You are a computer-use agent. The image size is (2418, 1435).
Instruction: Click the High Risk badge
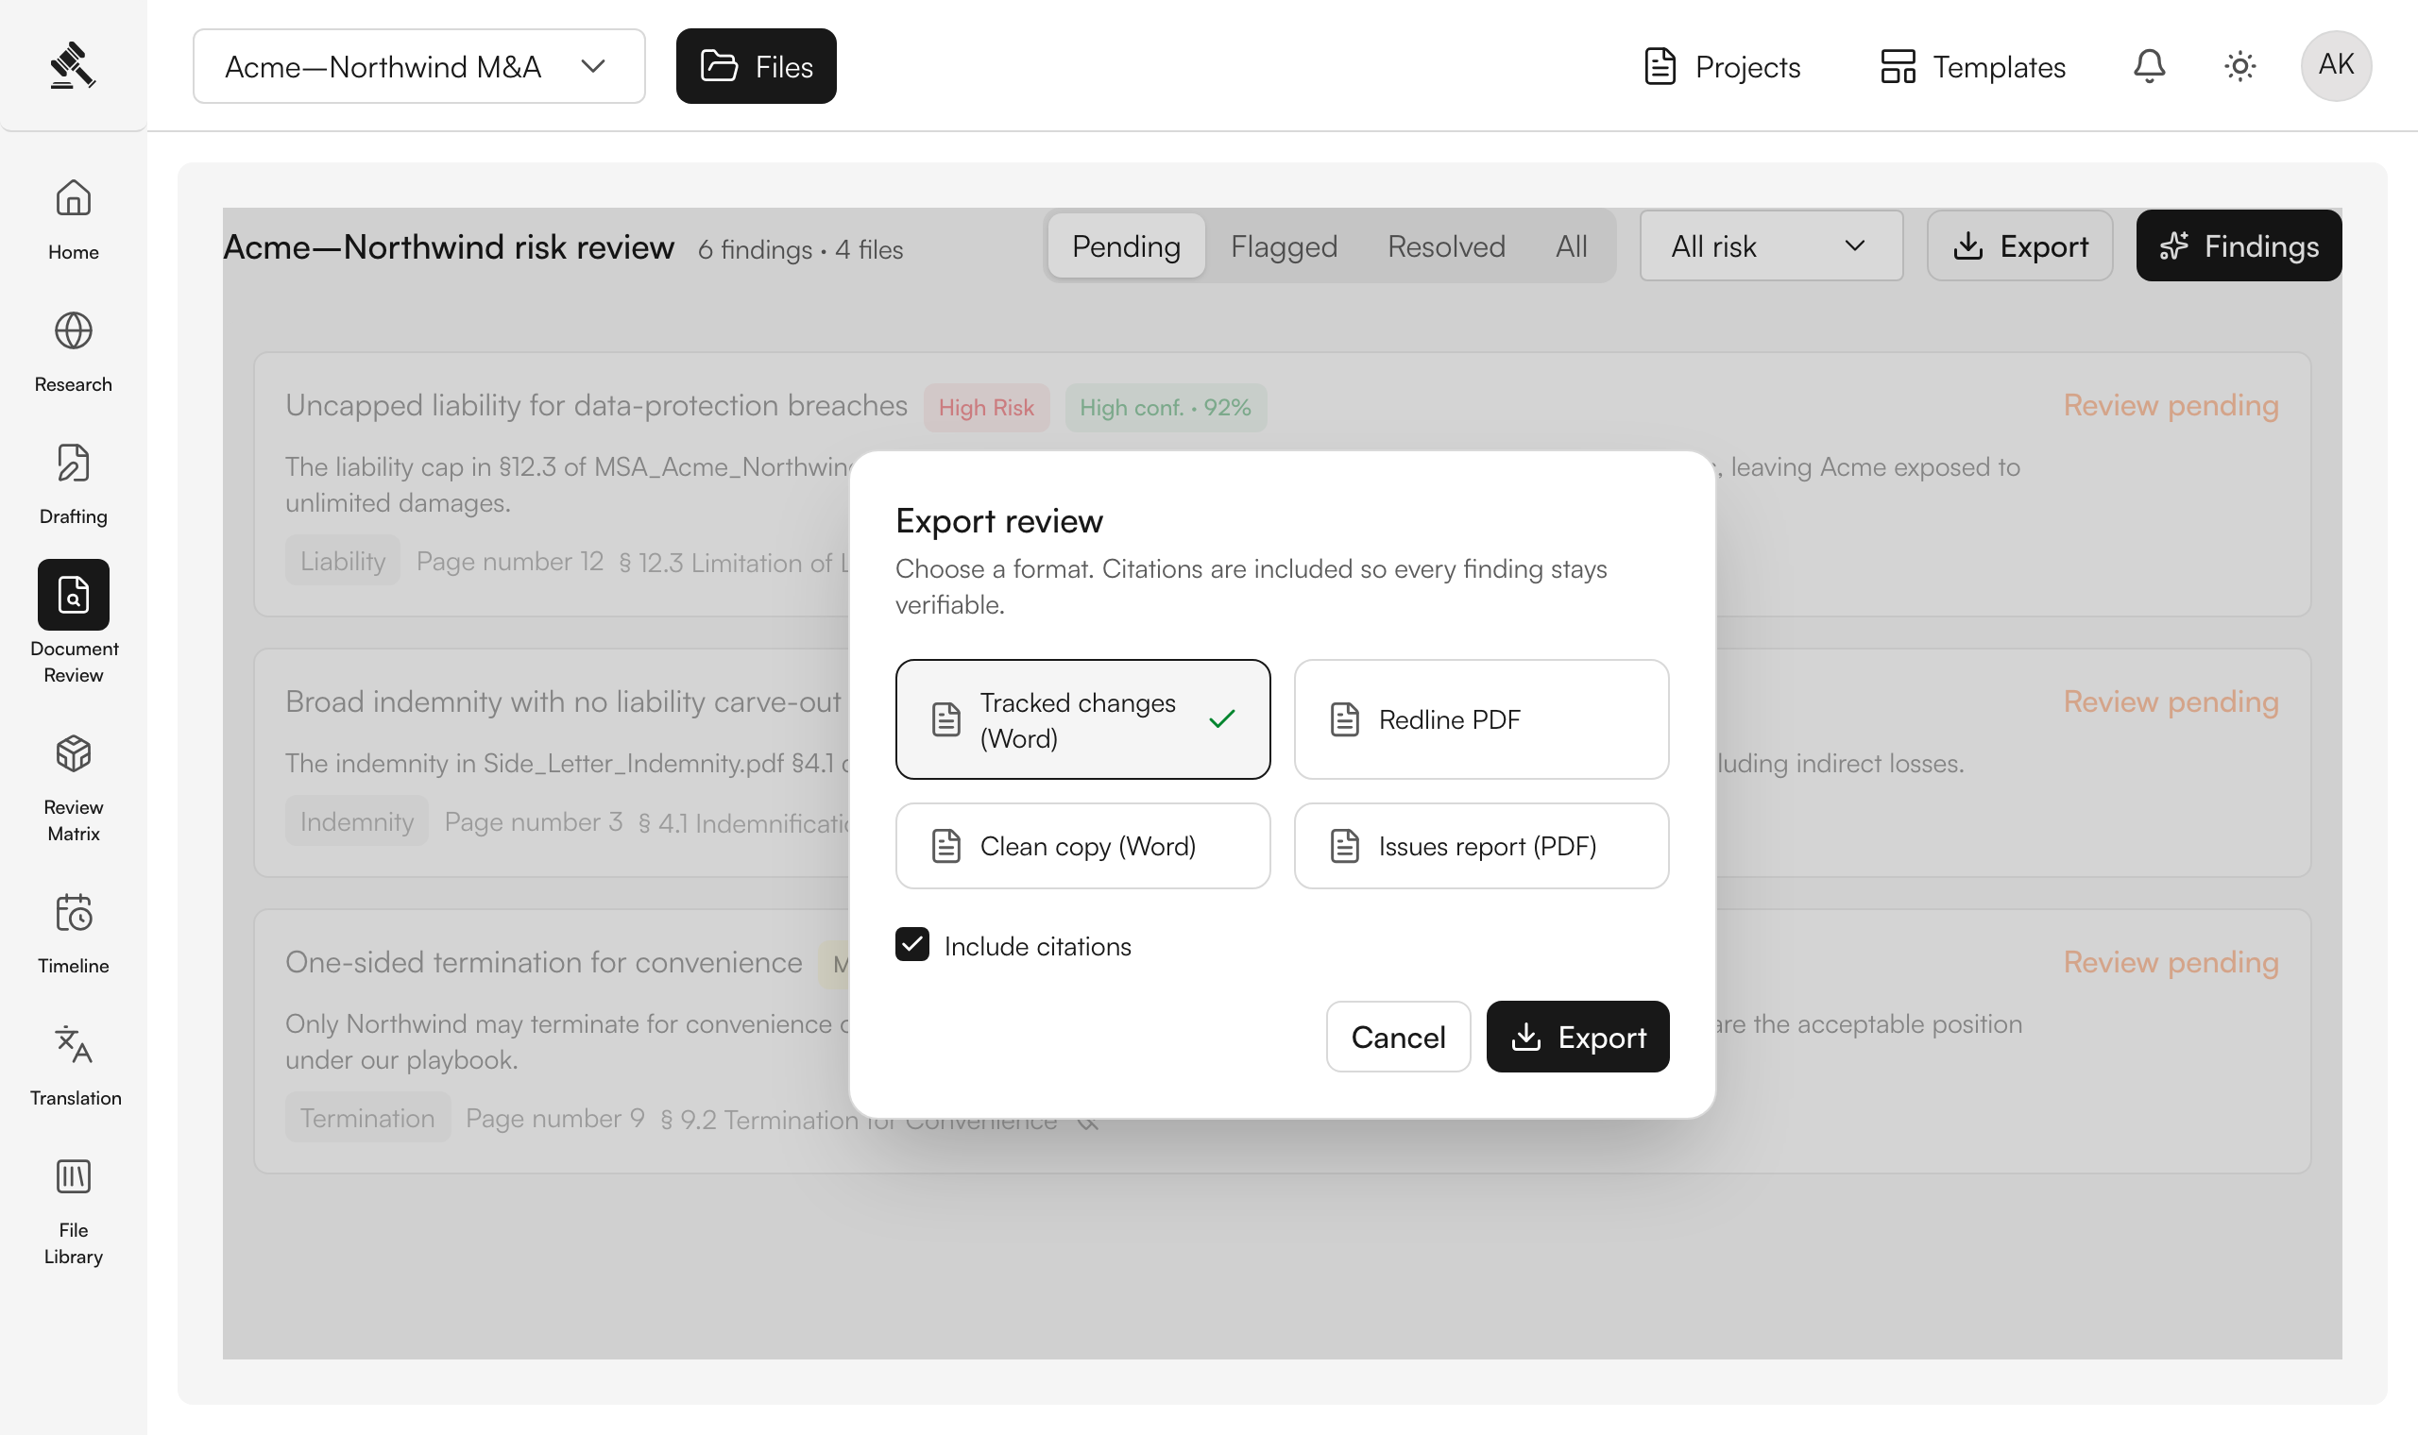[x=985, y=407]
